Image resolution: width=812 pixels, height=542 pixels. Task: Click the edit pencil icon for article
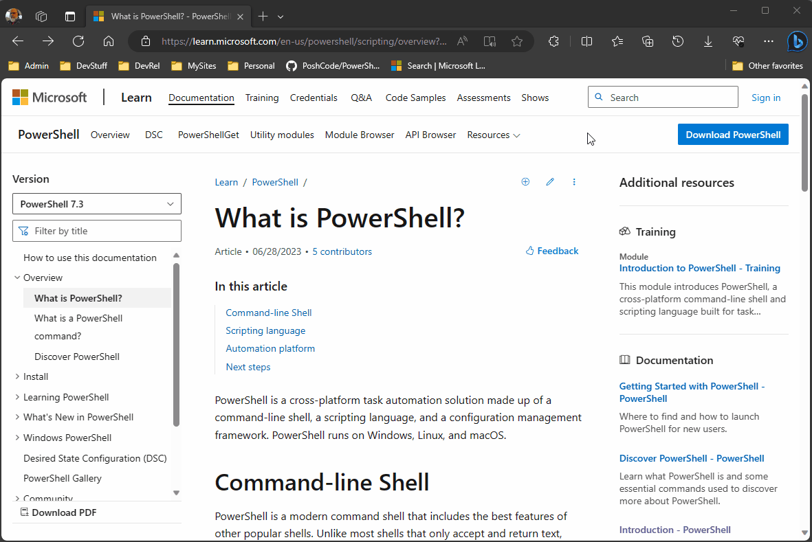click(x=550, y=182)
